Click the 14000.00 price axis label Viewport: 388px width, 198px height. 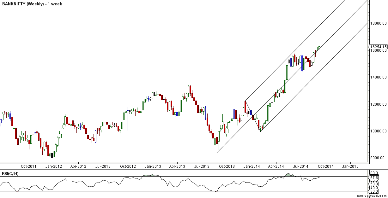379,77
